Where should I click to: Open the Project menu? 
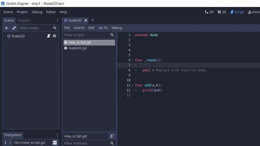pos(22,12)
